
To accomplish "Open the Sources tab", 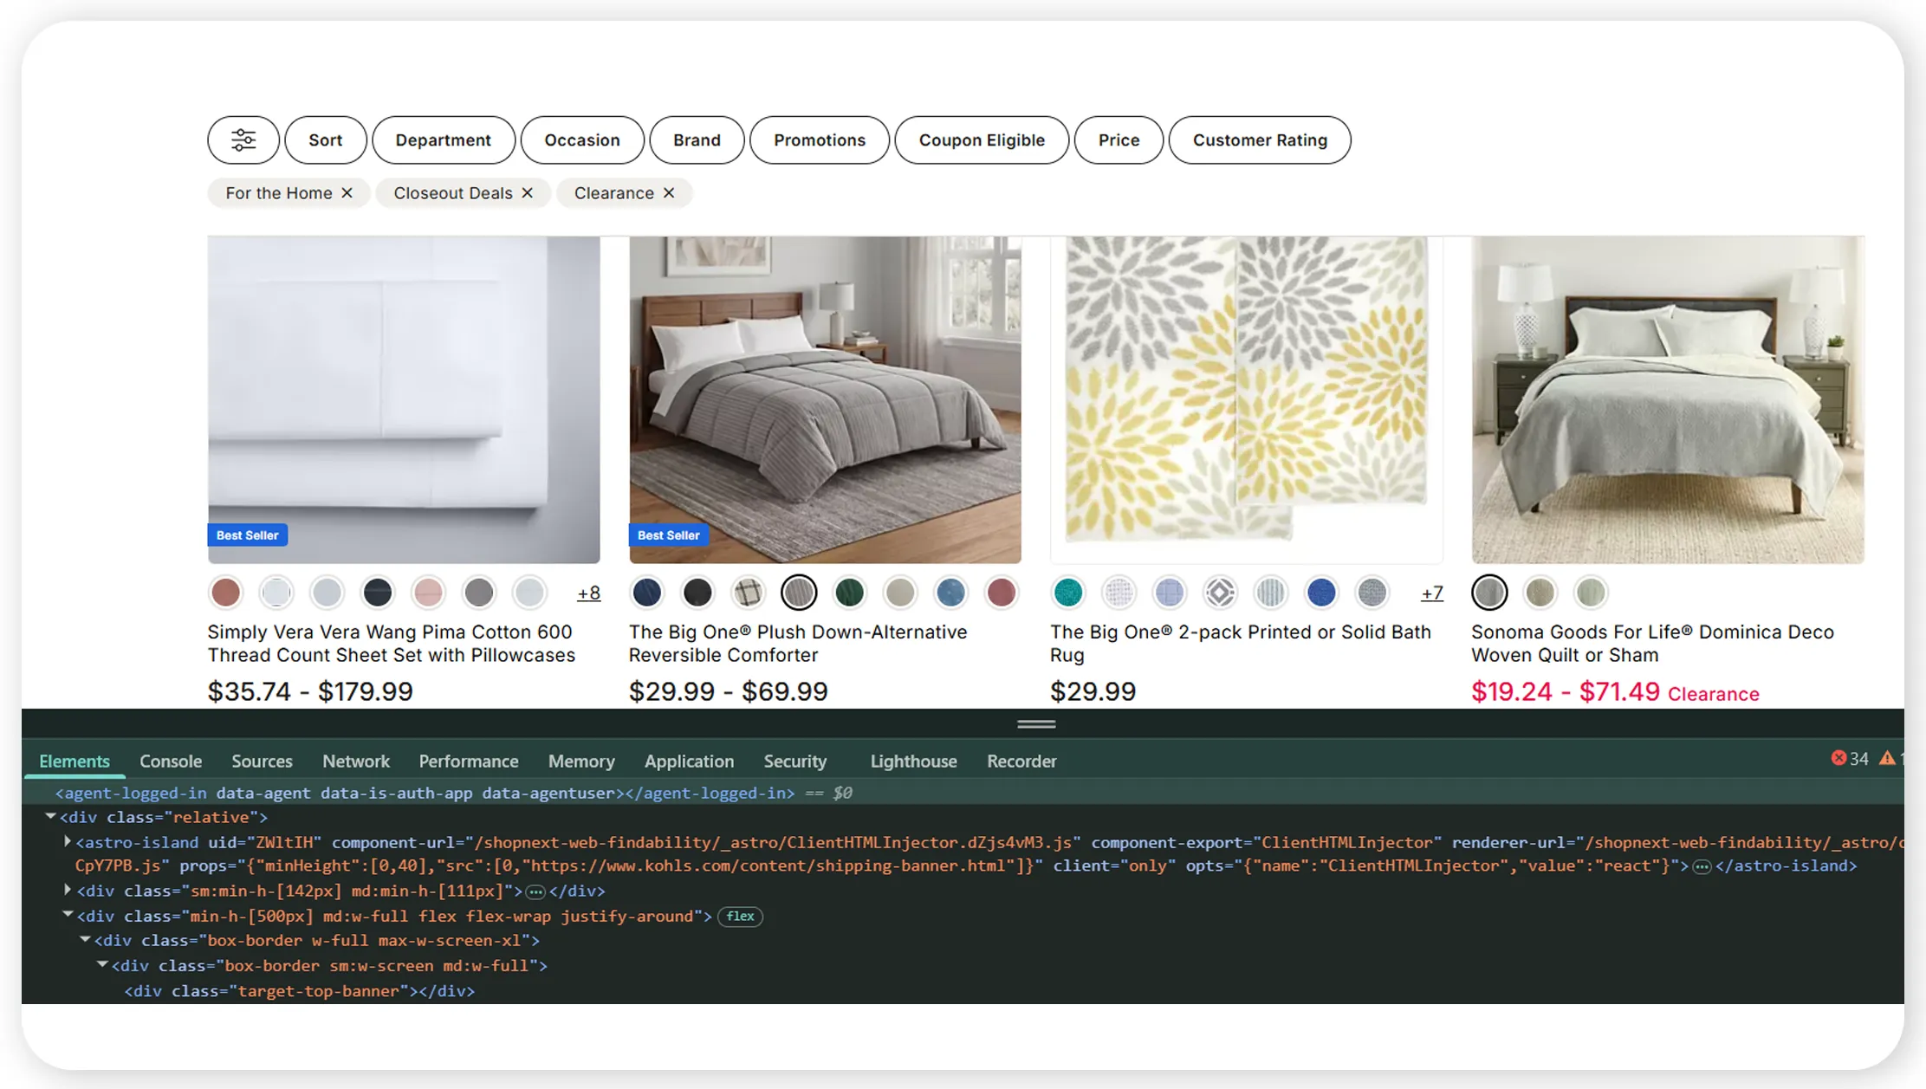I will coord(262,761).
